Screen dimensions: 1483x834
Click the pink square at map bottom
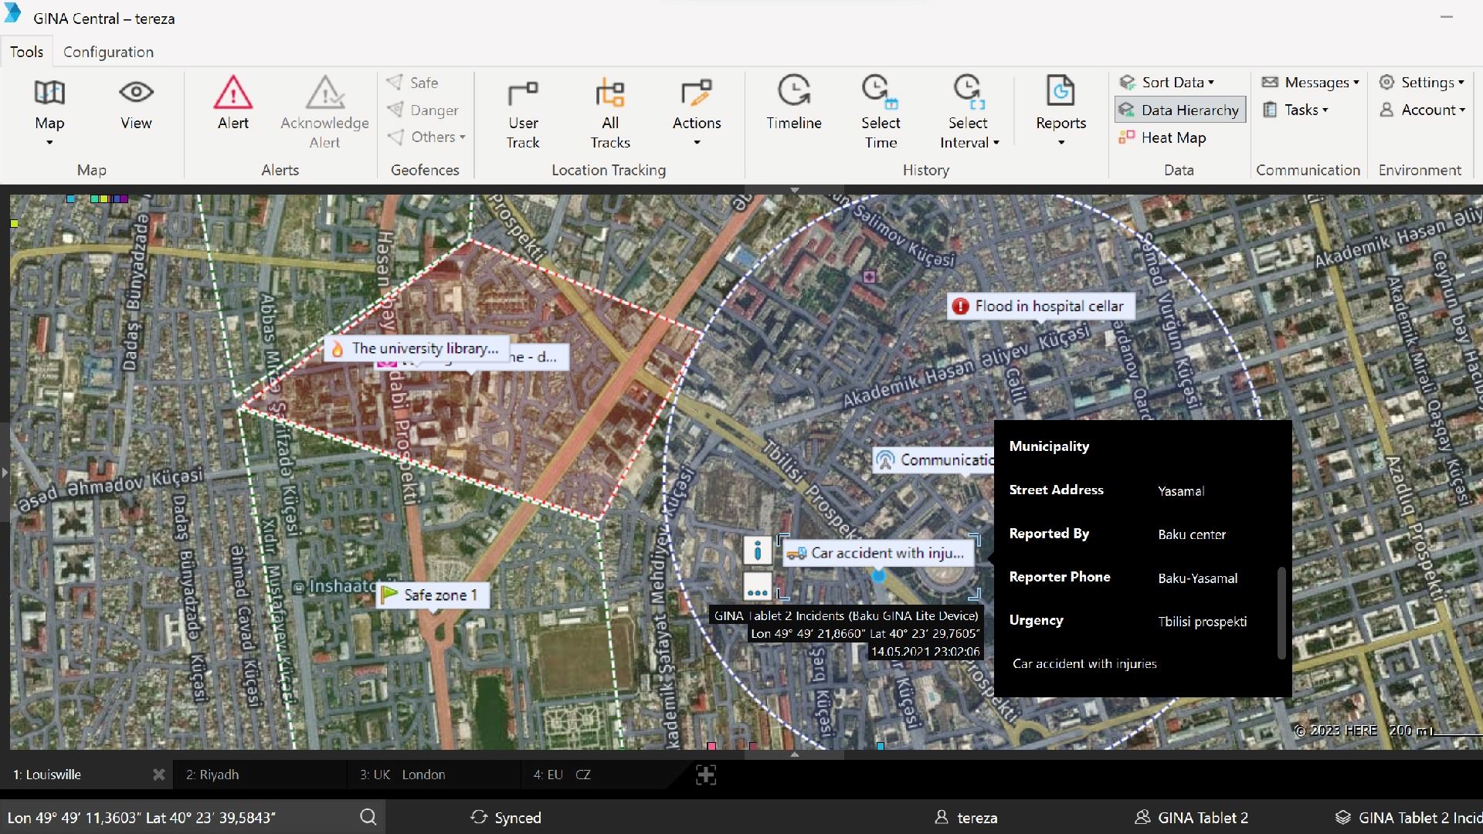(711, 746)
